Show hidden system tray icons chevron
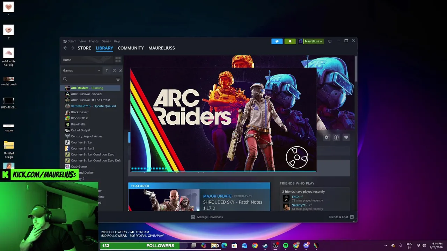447x251 pixels. (x=386, y=246)
